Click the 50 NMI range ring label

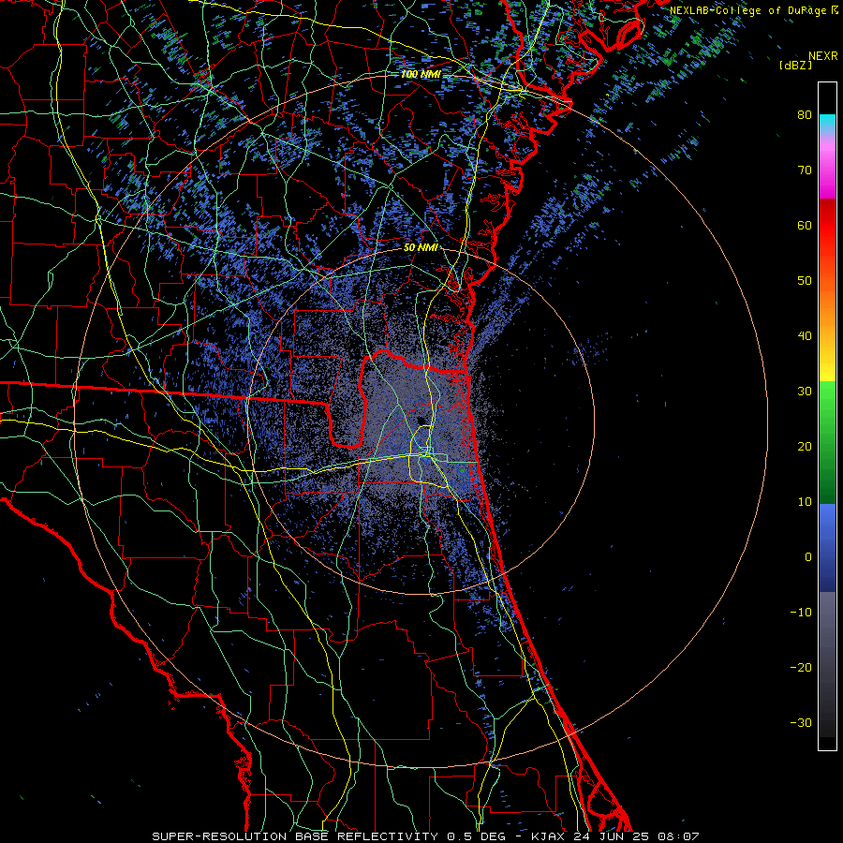[x=421, y=247]
